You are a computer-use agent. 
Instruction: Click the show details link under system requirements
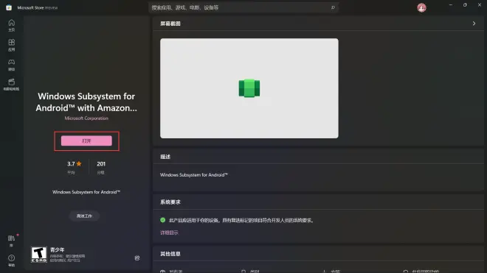(x=169, y=233)
